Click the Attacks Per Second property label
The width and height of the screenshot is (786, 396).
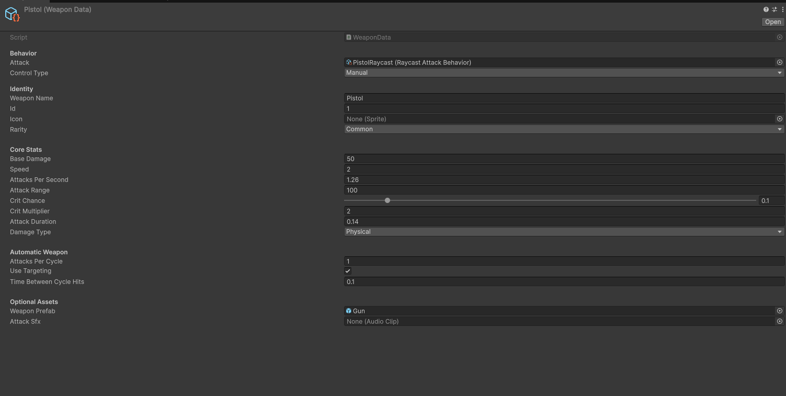[x=39, y=179]
